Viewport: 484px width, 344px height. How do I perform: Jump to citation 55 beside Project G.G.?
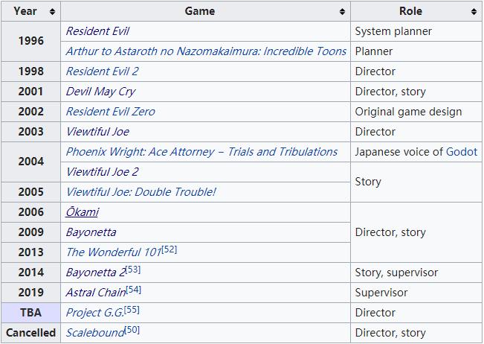tap(132, 309)
